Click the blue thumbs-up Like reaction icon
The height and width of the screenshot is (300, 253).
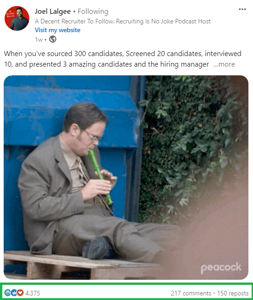coord(14,293)
